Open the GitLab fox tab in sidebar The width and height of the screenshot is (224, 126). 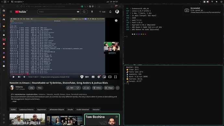point(4,26)
